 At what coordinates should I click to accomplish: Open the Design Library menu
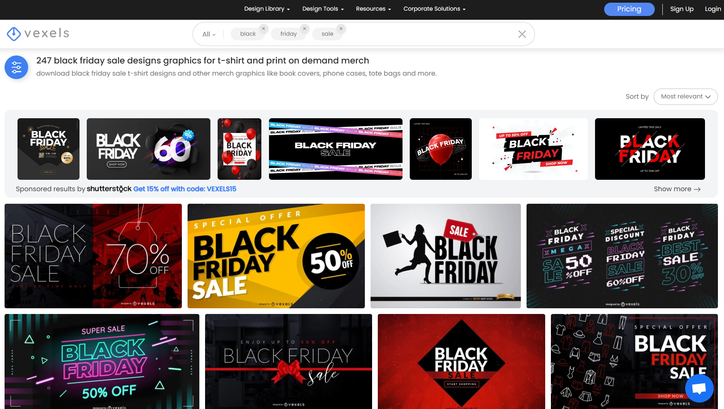coord(267,9)
